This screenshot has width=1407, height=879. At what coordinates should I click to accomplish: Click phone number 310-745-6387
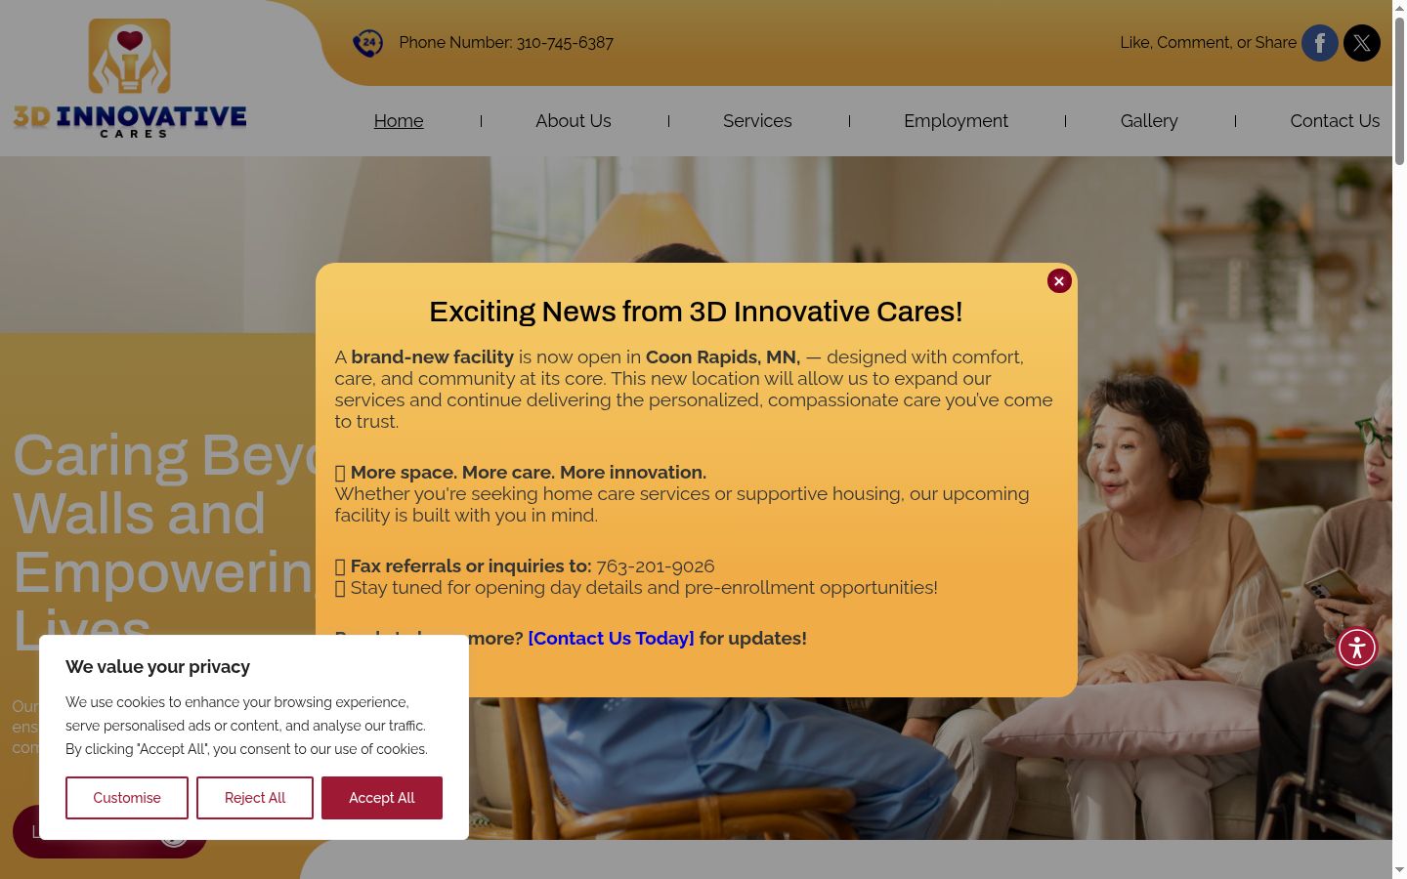tap(565, 43)
